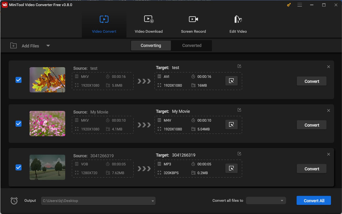Click the test target format AVI
Image resolution: width=342 pixels, height=214 pixels.
click(167, 77)
